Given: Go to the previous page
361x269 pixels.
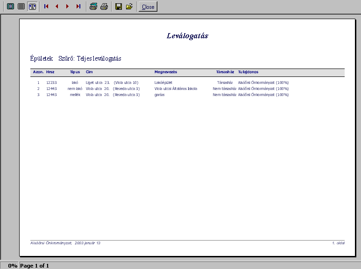Looking at the screenshot, I should (57, 7).
